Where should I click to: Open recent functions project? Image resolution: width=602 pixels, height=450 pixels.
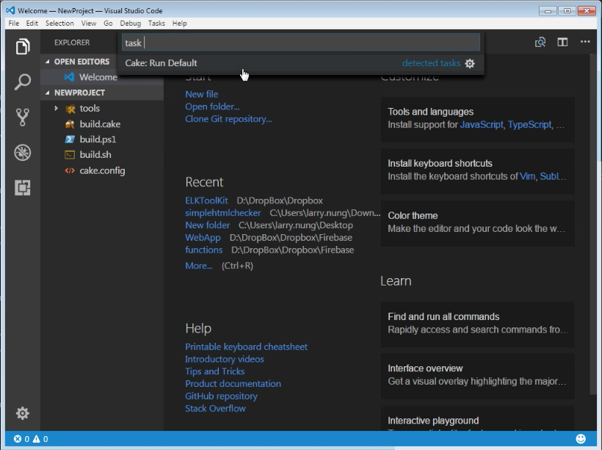(204, 250)
